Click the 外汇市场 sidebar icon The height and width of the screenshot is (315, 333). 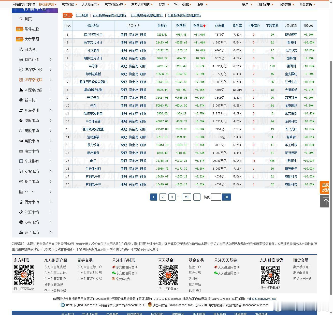pyautogui.click(x=21, y=212)
